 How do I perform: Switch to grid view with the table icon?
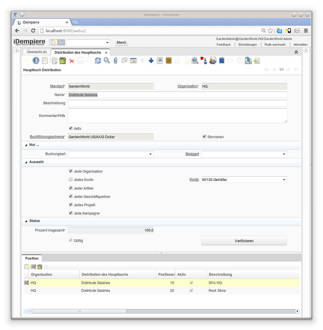pos(133,61)
